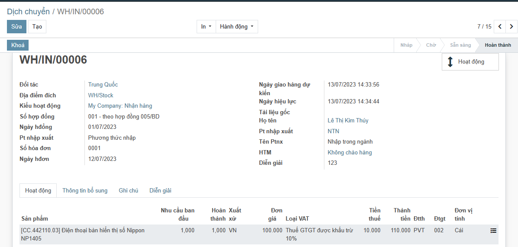This screenshot has height=247, width=518.
Task: Click contract value 001 - theo hợp đồng 005/BD
Action: tap(124, 116)
